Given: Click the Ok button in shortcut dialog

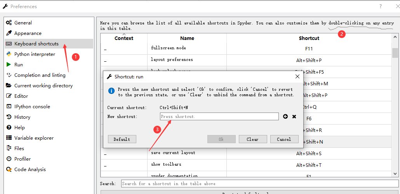Looking at the screenshot, I should pyautogui.click(x=221, y=139).
